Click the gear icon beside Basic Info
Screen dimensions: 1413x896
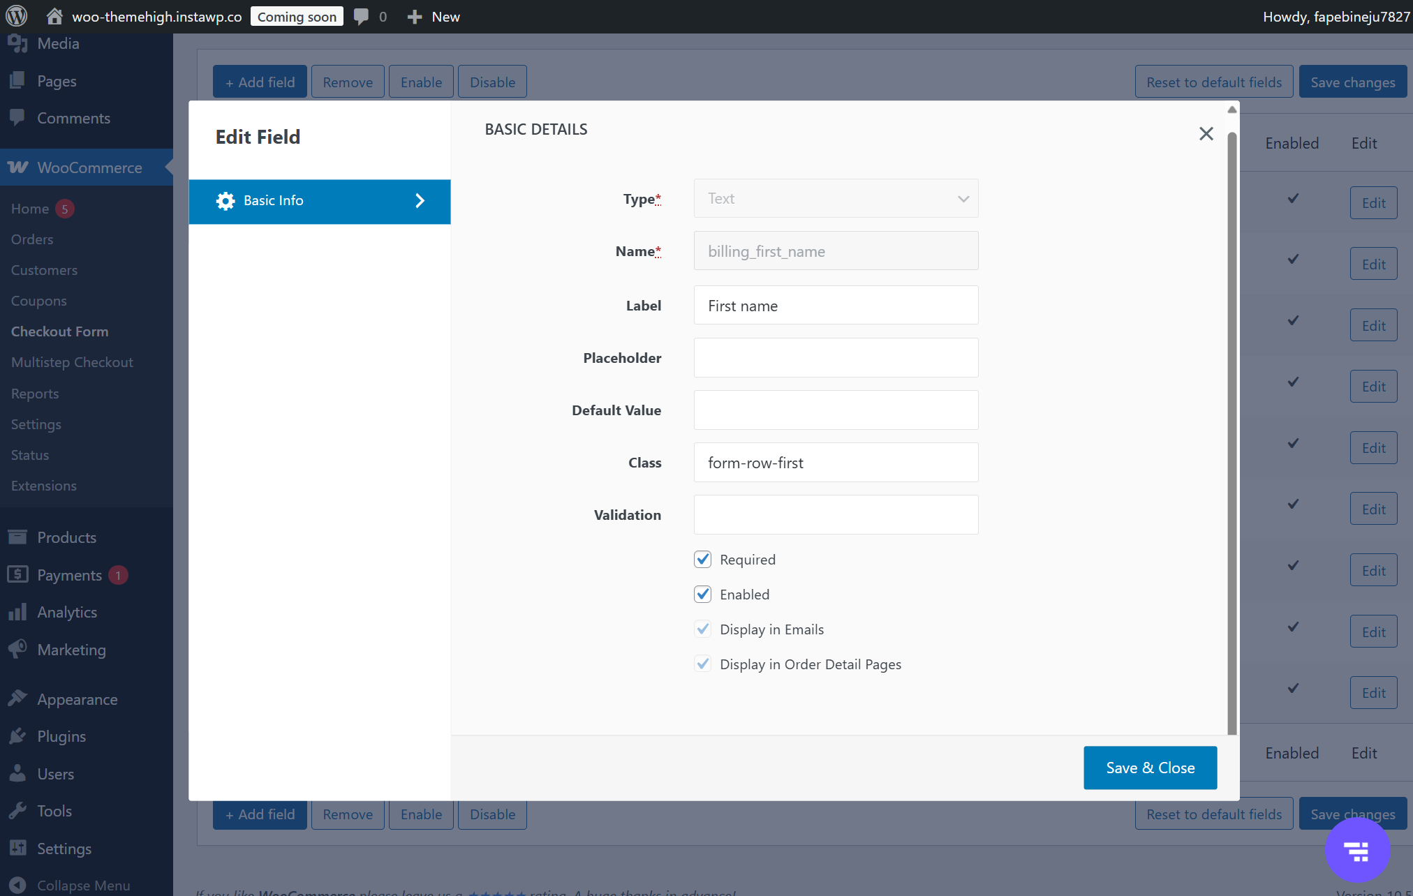225,201
